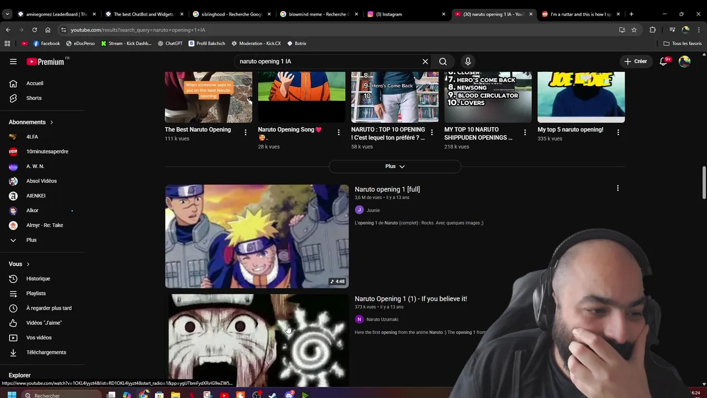The image size is (707, 398).
Task: Open Discord from the taskbar
Action: click(289, 395)
